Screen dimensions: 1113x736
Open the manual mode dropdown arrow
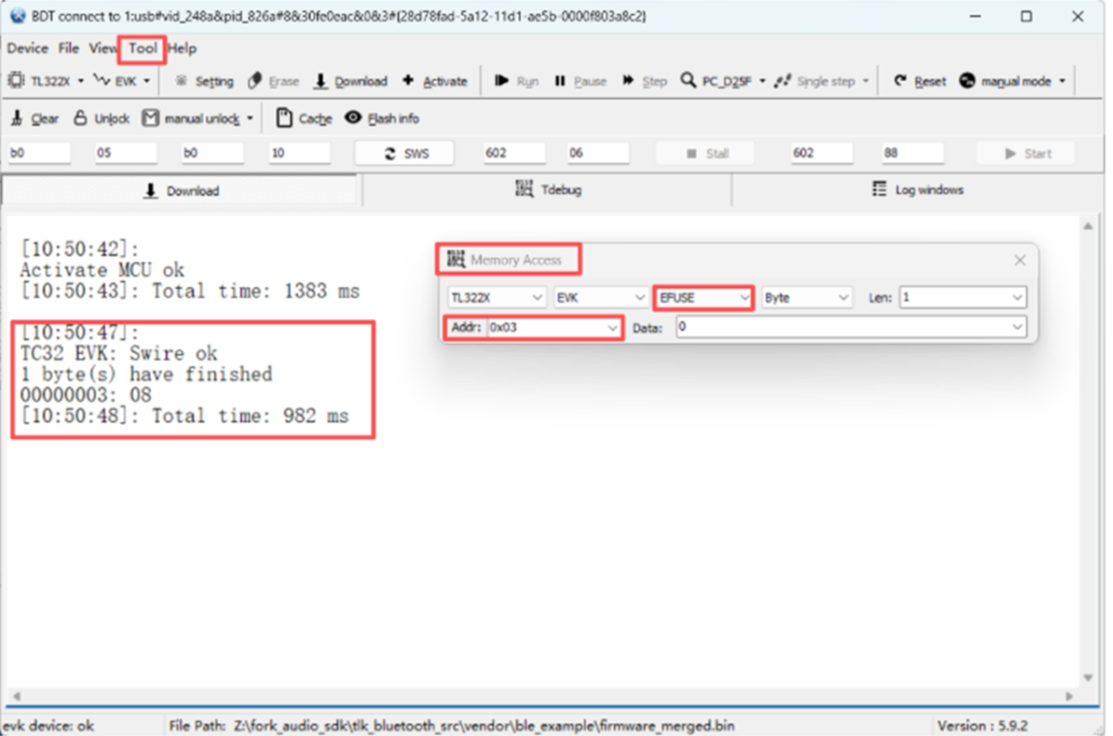1061,81
